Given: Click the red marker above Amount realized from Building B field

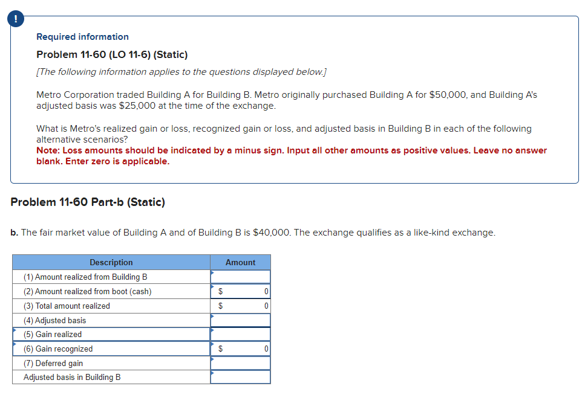Looking at the screenshot, I should pyautogui.click(x=212, y=272).
